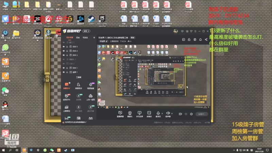Open the QQ penguin desktop icon
This screenshot has width=272, height=153.
5,106
